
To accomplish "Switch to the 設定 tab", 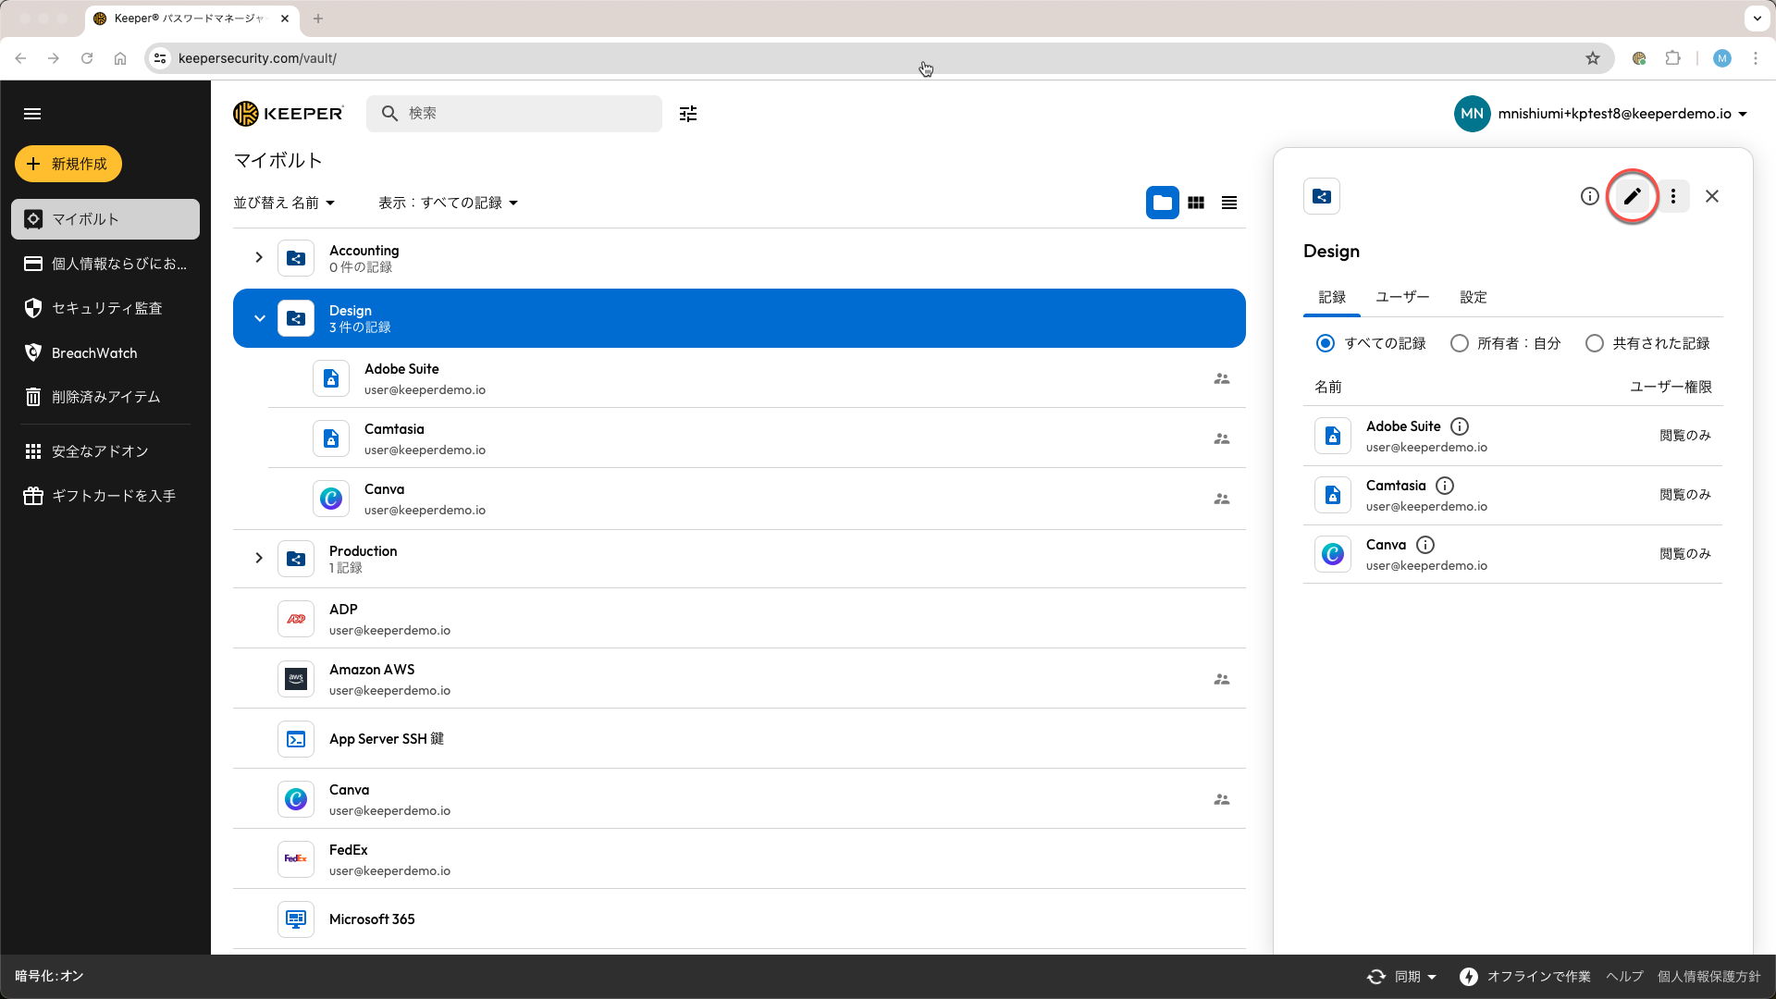I will [1474, 297].
